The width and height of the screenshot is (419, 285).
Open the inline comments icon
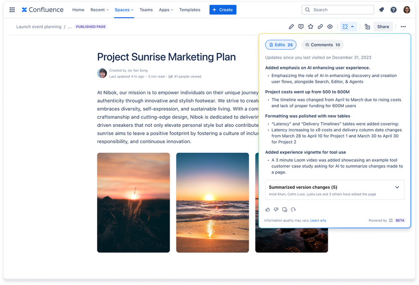[x=301, y=27]
